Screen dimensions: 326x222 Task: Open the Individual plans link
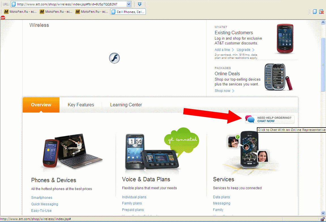(x=134, y=197)
